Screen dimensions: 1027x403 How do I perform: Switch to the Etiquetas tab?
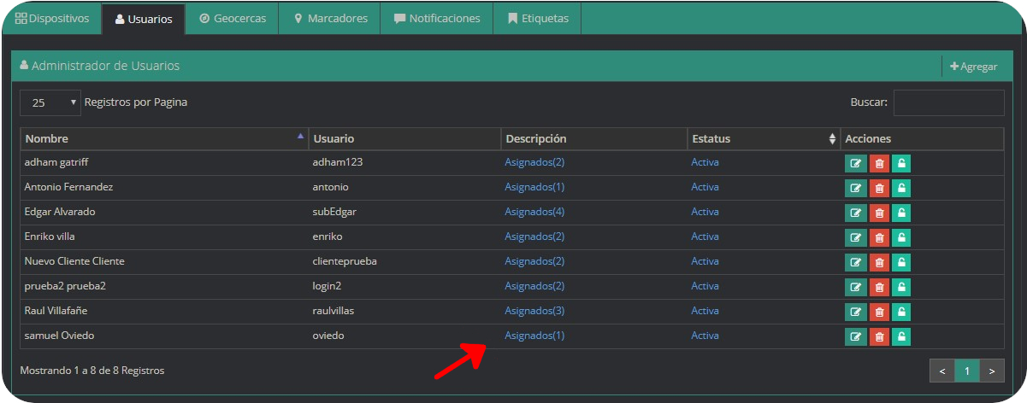537,19
